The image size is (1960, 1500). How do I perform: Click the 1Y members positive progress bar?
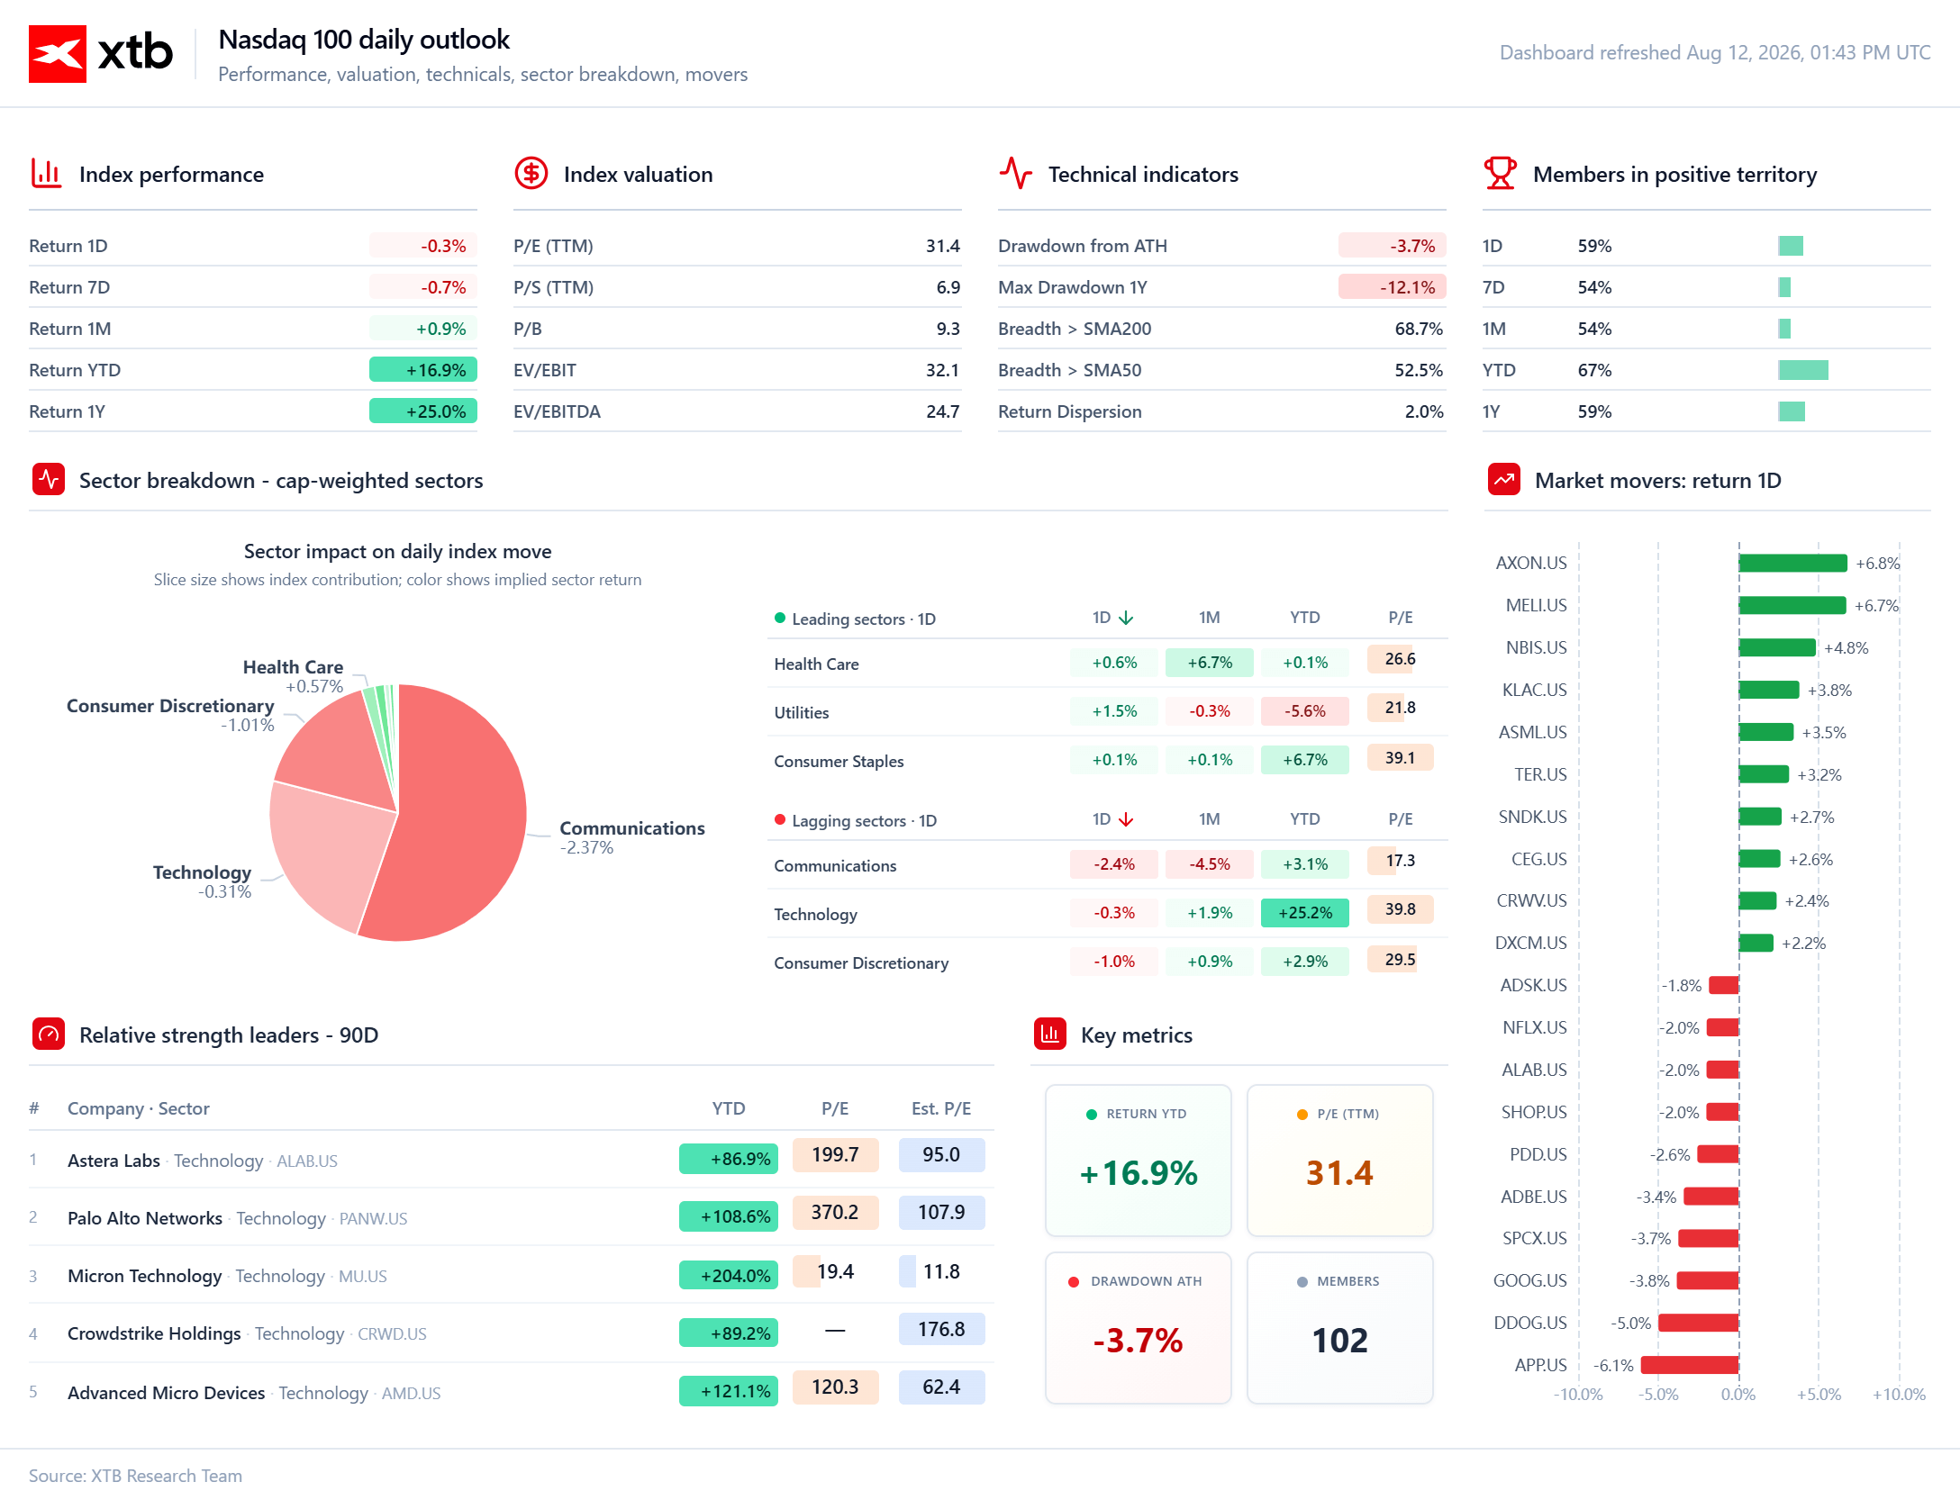1792,411
